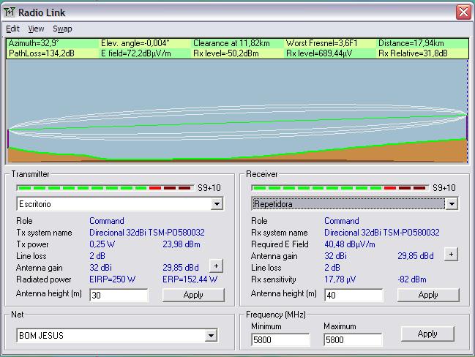Apply the frequency settings
Screen dimensions: 475x357
click(427, 334)
